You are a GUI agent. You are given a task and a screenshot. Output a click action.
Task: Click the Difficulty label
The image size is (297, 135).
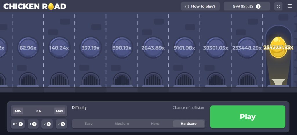79,107
